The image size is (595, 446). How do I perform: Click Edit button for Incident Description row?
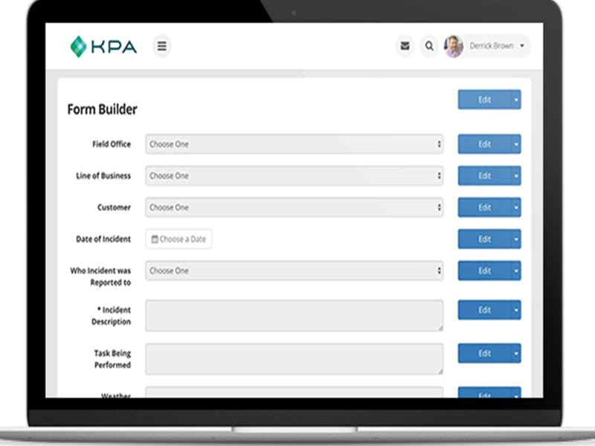(x=485, y=310)
